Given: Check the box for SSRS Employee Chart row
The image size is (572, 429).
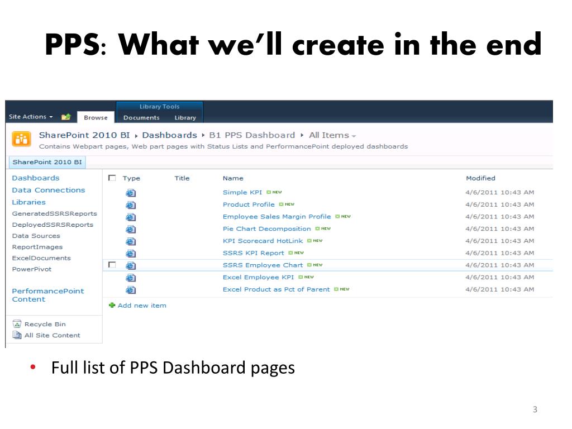Looking at the screenshot, I should point(112,265).
